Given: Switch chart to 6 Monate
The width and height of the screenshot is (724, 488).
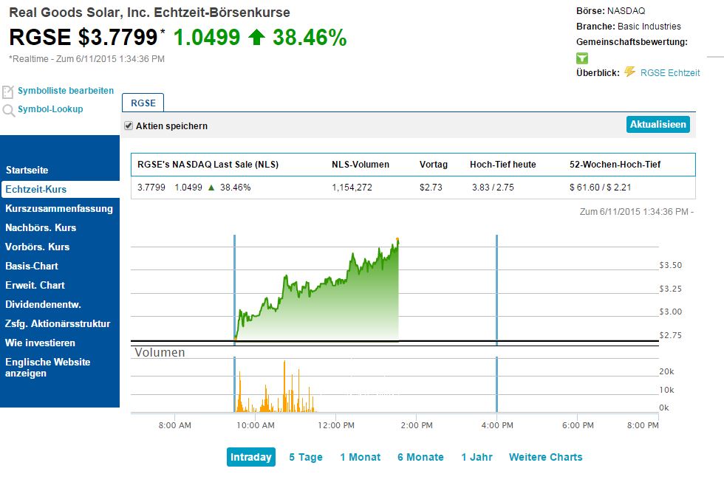Looking at the screenshot, I should 420,457.
